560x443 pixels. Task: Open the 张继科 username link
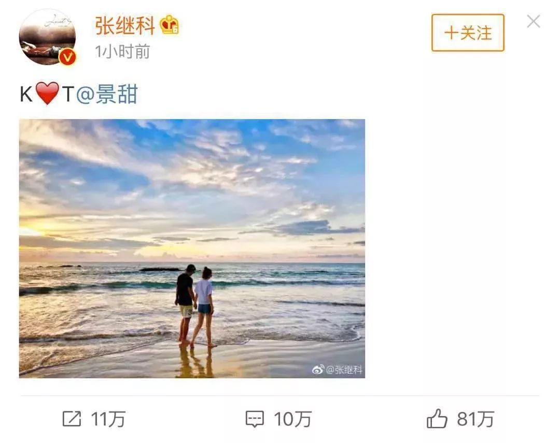tap(124, 26)
